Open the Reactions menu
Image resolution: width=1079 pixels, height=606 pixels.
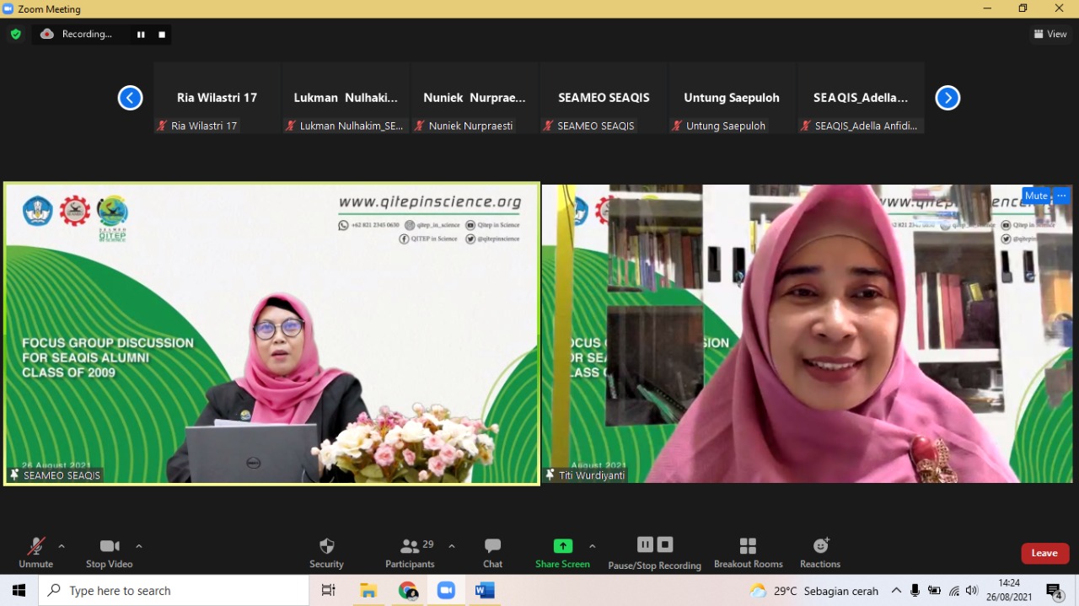820,552
